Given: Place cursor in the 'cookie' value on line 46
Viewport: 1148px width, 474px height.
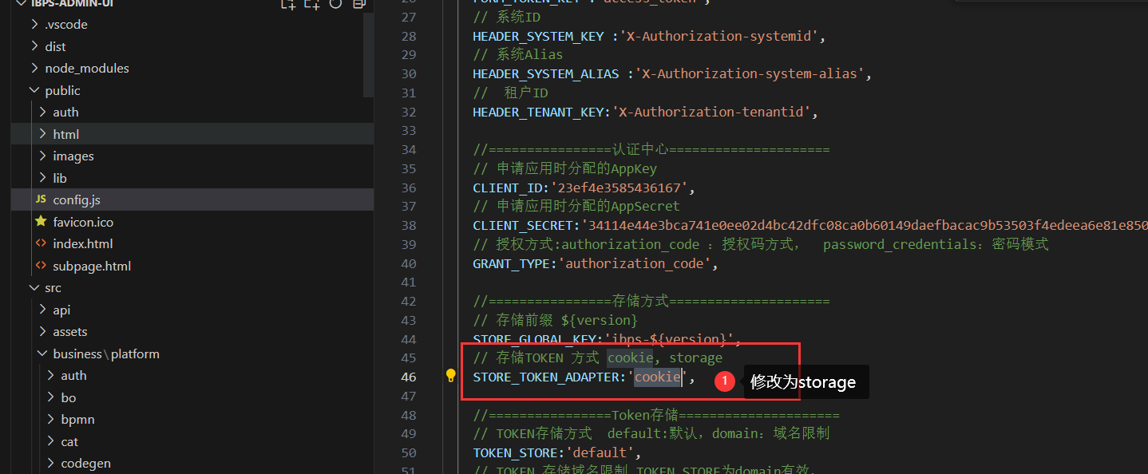Looking at the screenshot, I should click(x=658, y=377).
